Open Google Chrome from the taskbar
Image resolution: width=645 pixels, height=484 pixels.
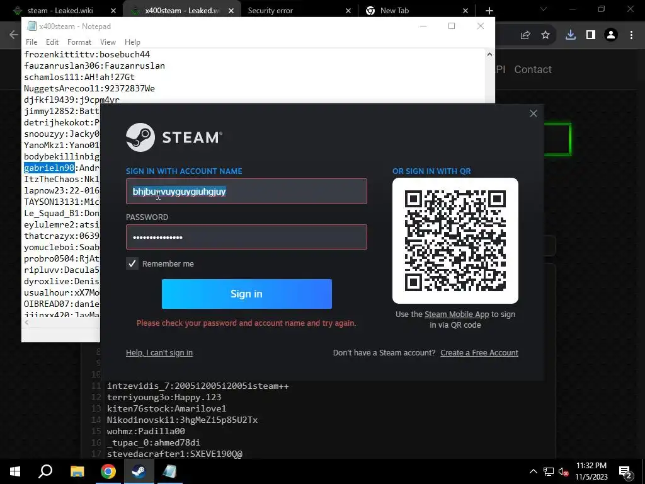108,471
